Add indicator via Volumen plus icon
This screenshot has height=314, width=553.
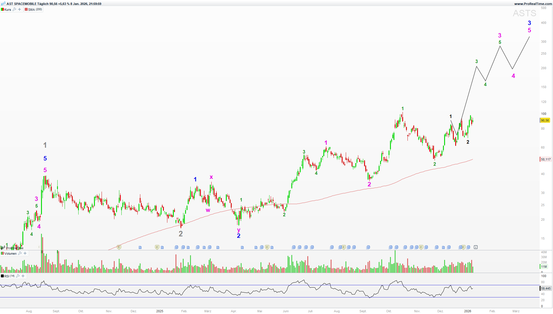pyautogui.click(x=25, y=253)
